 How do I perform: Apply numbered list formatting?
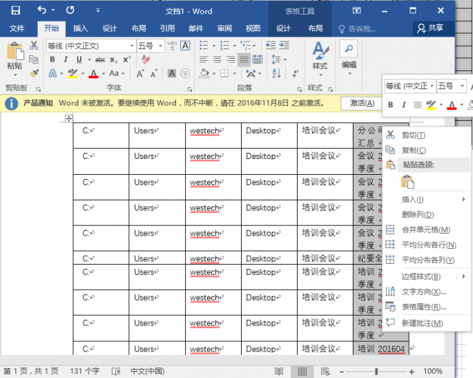(x=224, y=46)
